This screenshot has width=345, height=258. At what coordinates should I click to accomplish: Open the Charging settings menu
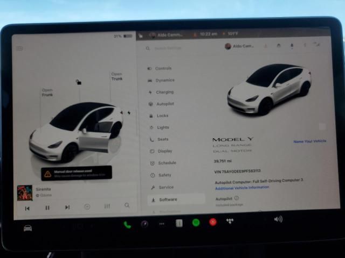(164, 92)
